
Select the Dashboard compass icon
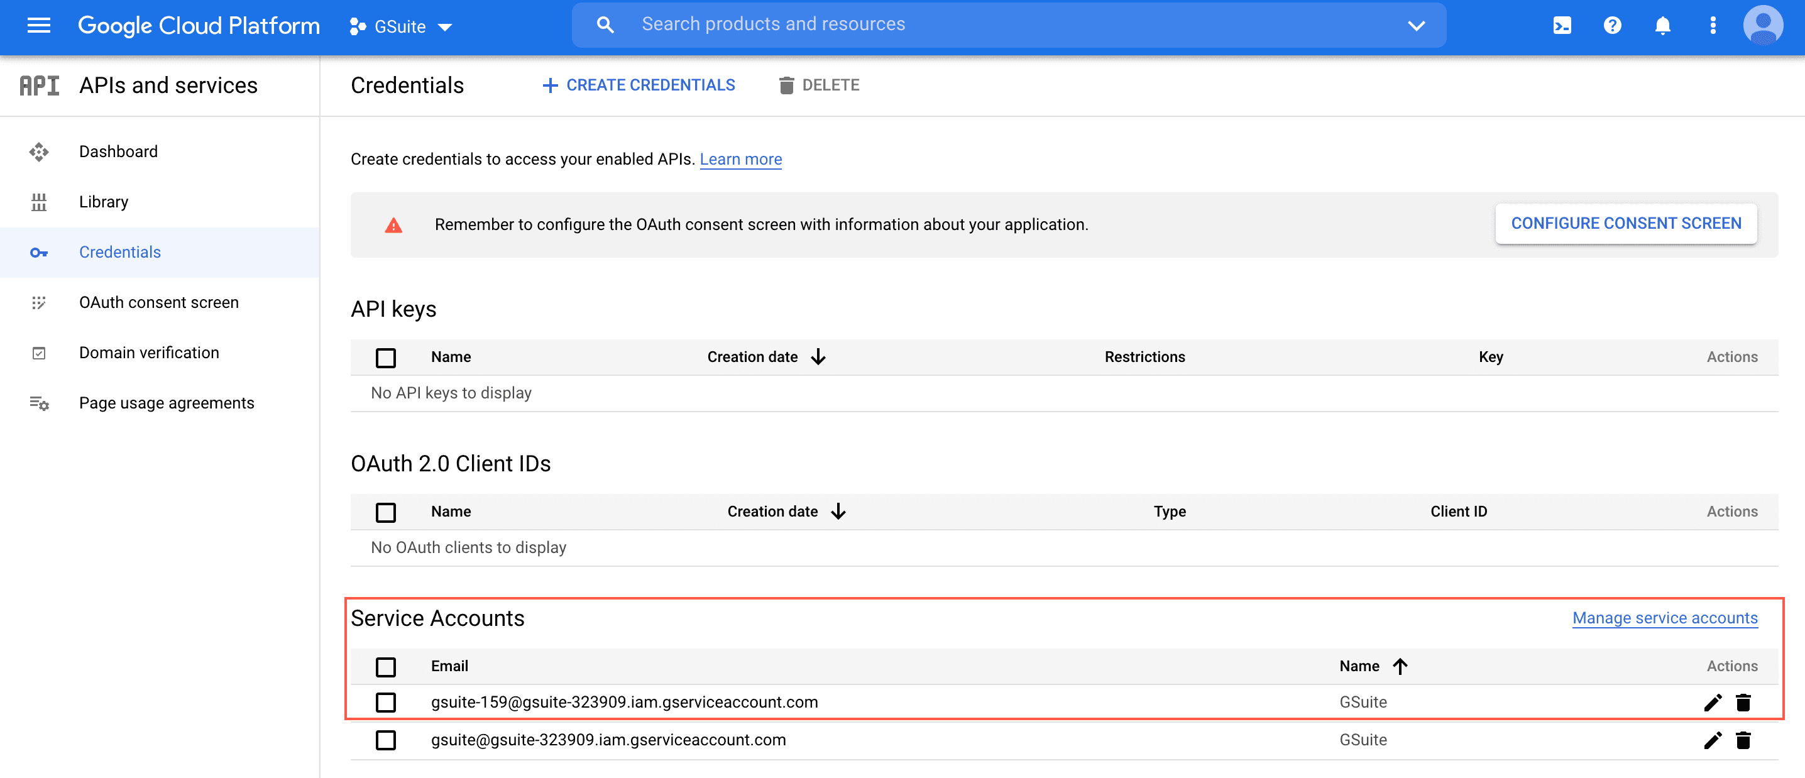click(x=38, y=151)
